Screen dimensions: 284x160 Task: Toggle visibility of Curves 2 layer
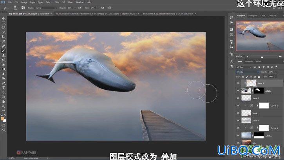[238, 105]
